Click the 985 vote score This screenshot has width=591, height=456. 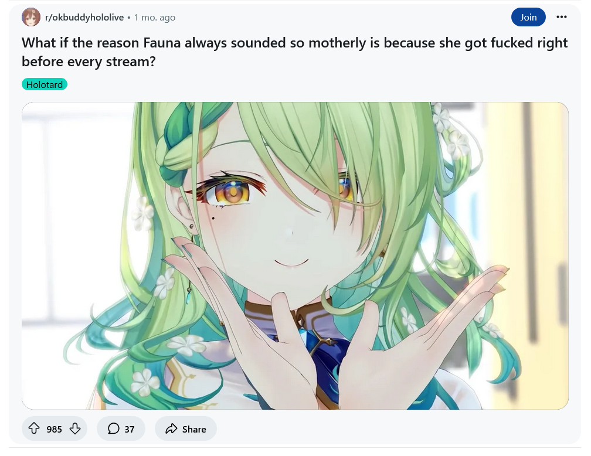[x=55, y=429]
